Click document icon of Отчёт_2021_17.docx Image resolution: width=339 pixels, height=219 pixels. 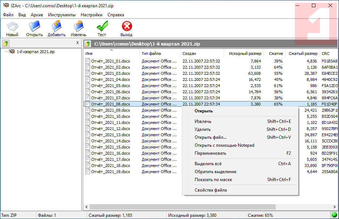88,159
